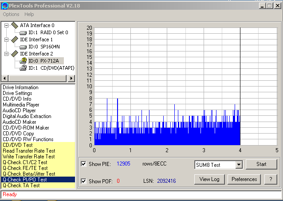Click the PX-712A optical drive icon

click(23, 61)
